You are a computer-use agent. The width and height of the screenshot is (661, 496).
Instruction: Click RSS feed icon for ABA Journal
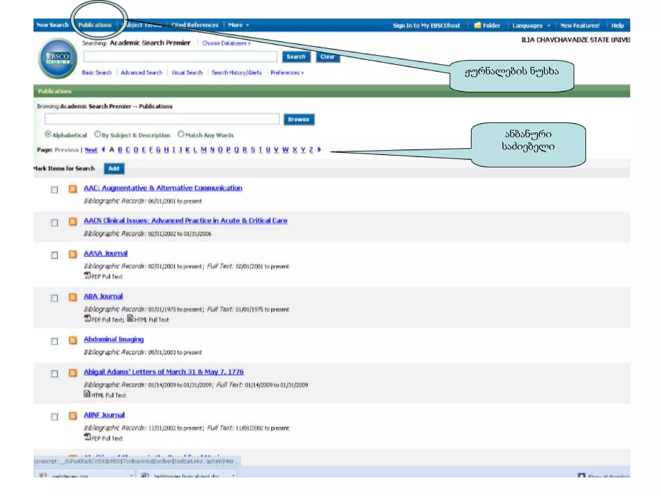click(73, 297)
